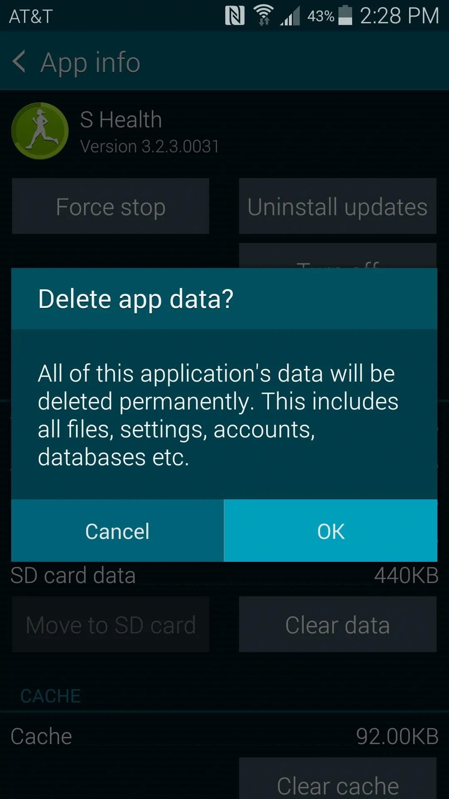Tap the 2:28 PM clock
Viewport: 449px width, 799px height.
pyautogui.click(x=399, y=16)
